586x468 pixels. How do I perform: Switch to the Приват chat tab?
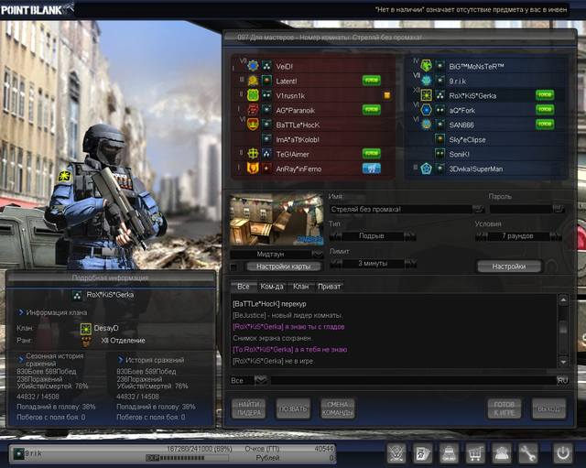click(330, 287)
